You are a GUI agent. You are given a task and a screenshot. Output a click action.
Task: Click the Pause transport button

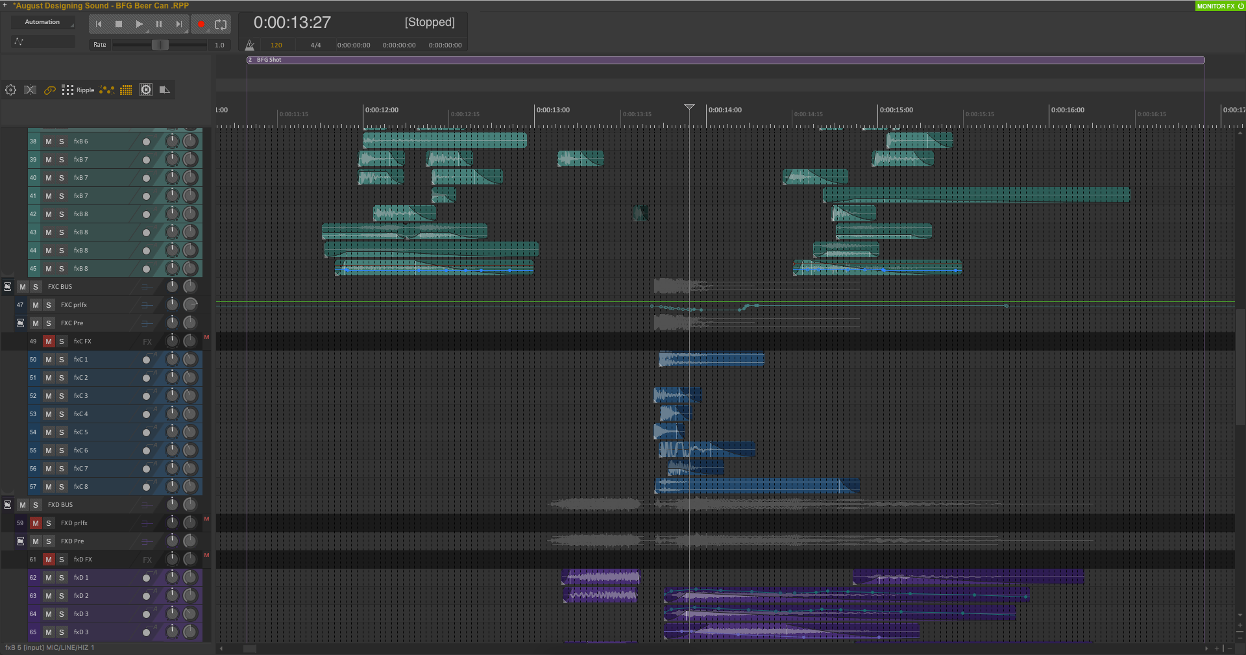159,24
